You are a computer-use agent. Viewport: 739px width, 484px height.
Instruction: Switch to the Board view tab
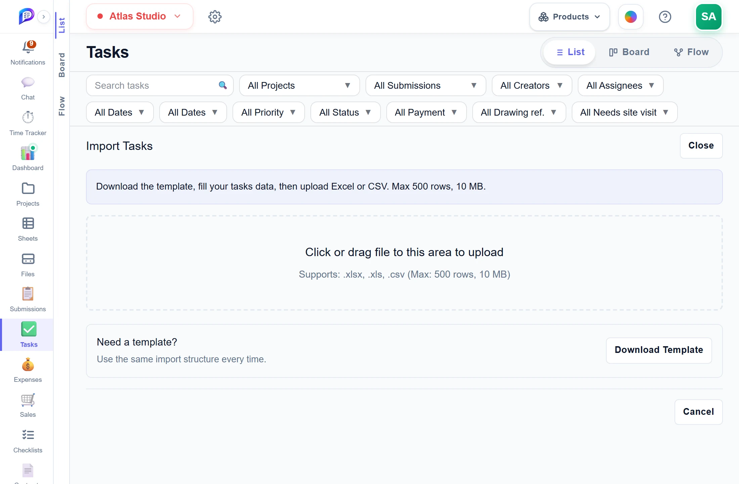(x=629, y=52)
